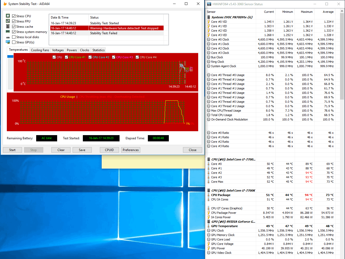Click the Save button
The height and width of the screenshot is (259, 345).
(82, 150)
